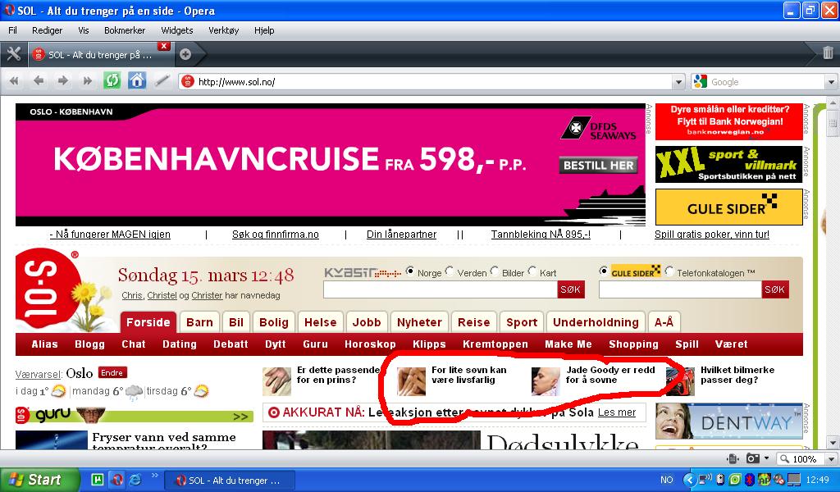
Task: Open the Fil menu
Action: coord(13,30)
